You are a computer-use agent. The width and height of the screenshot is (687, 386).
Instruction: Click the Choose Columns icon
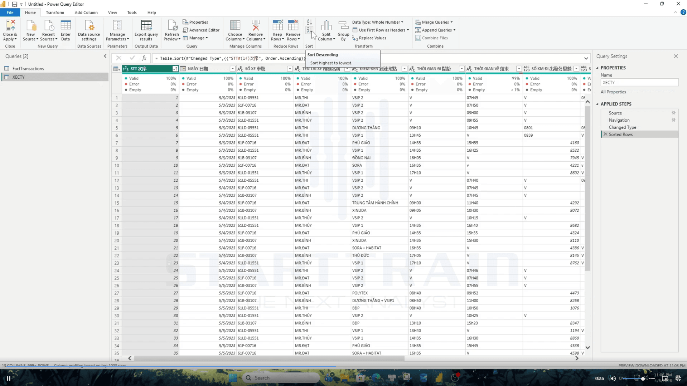pyautogui.click(x=235, y=25)
